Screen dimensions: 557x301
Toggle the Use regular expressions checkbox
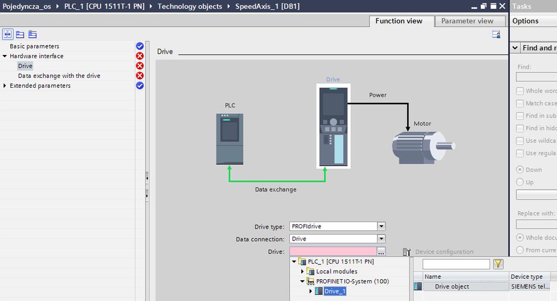tap(519, 153)
